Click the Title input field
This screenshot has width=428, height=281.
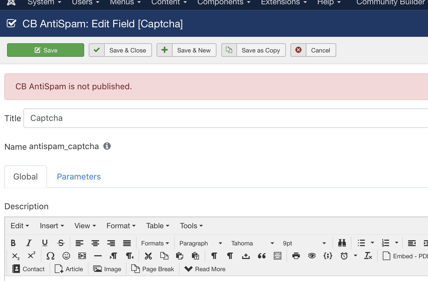point(226,118)
